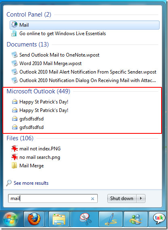The height and width of the screenshot is (230, 168).
Task: Clear the search box with the X
Action: coord(92,198)
